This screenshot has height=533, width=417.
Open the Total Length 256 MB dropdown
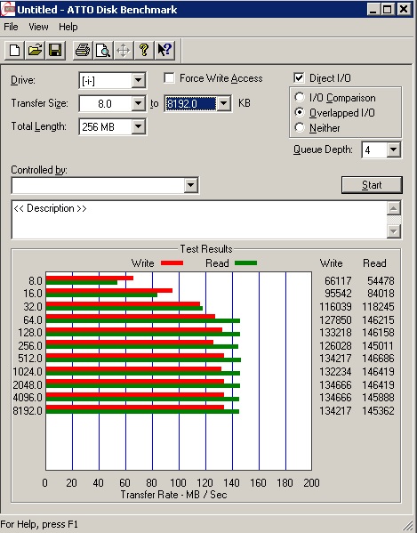pos(138,126)
